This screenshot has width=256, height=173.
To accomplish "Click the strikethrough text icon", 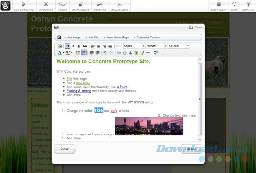I will click(x=85, y=46).
